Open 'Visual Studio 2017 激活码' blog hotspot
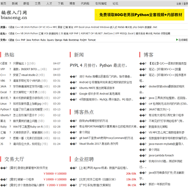 [x=99, y=144]
